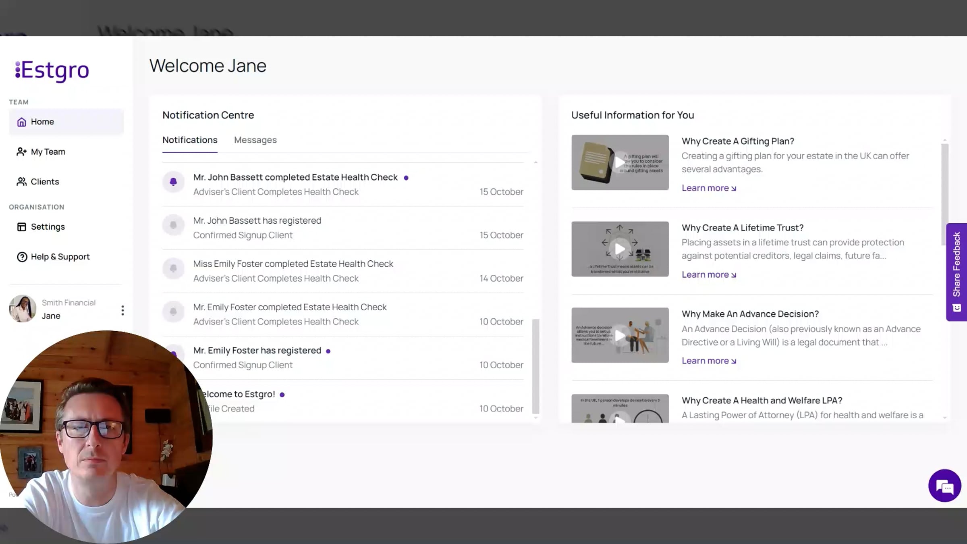Image resolution: width=967 pixels, height=544 pixels.
Task: Play the Health and Welfare LPA video
Action: pos(620,409)
